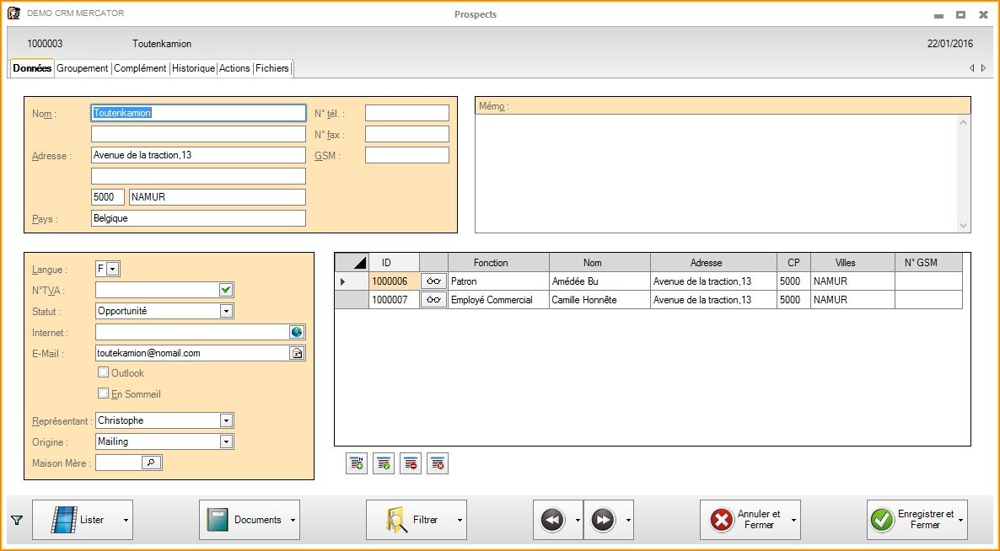Switch to the Historique tab

(193, 68)
